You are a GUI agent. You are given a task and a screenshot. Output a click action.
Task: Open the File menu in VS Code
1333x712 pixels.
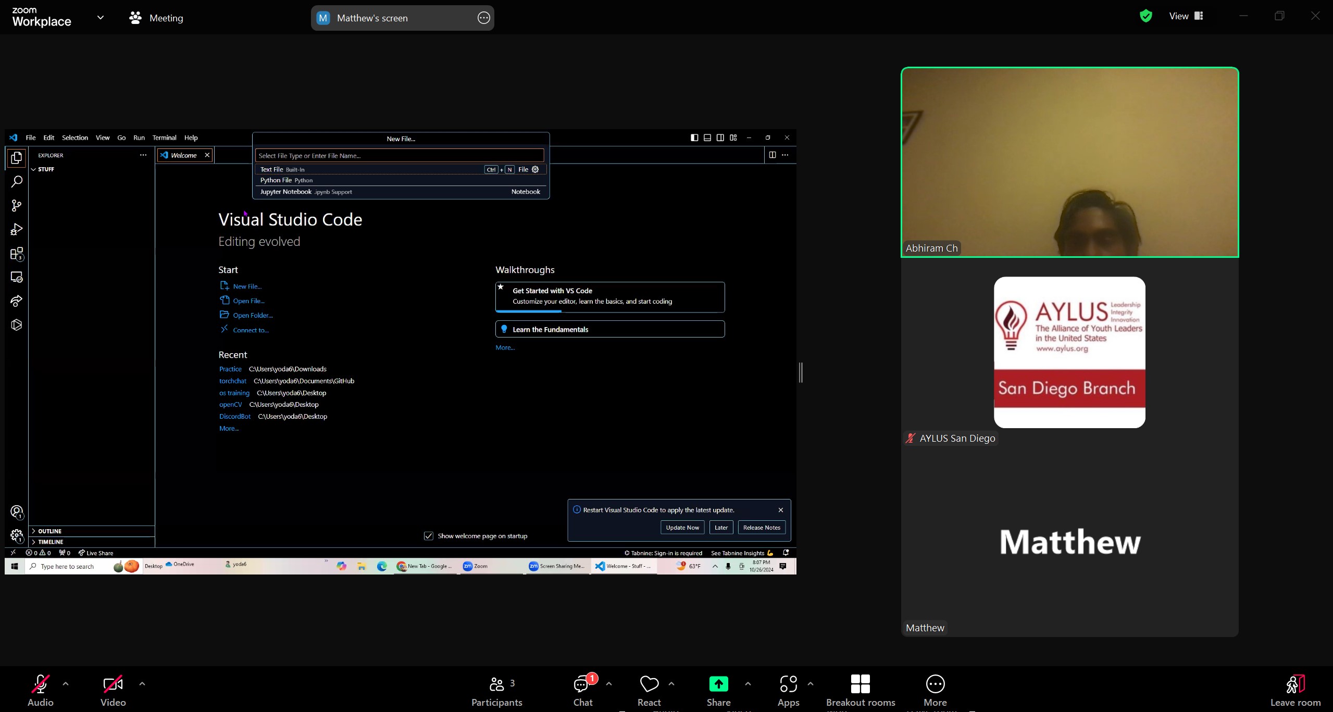coord(31,138)
